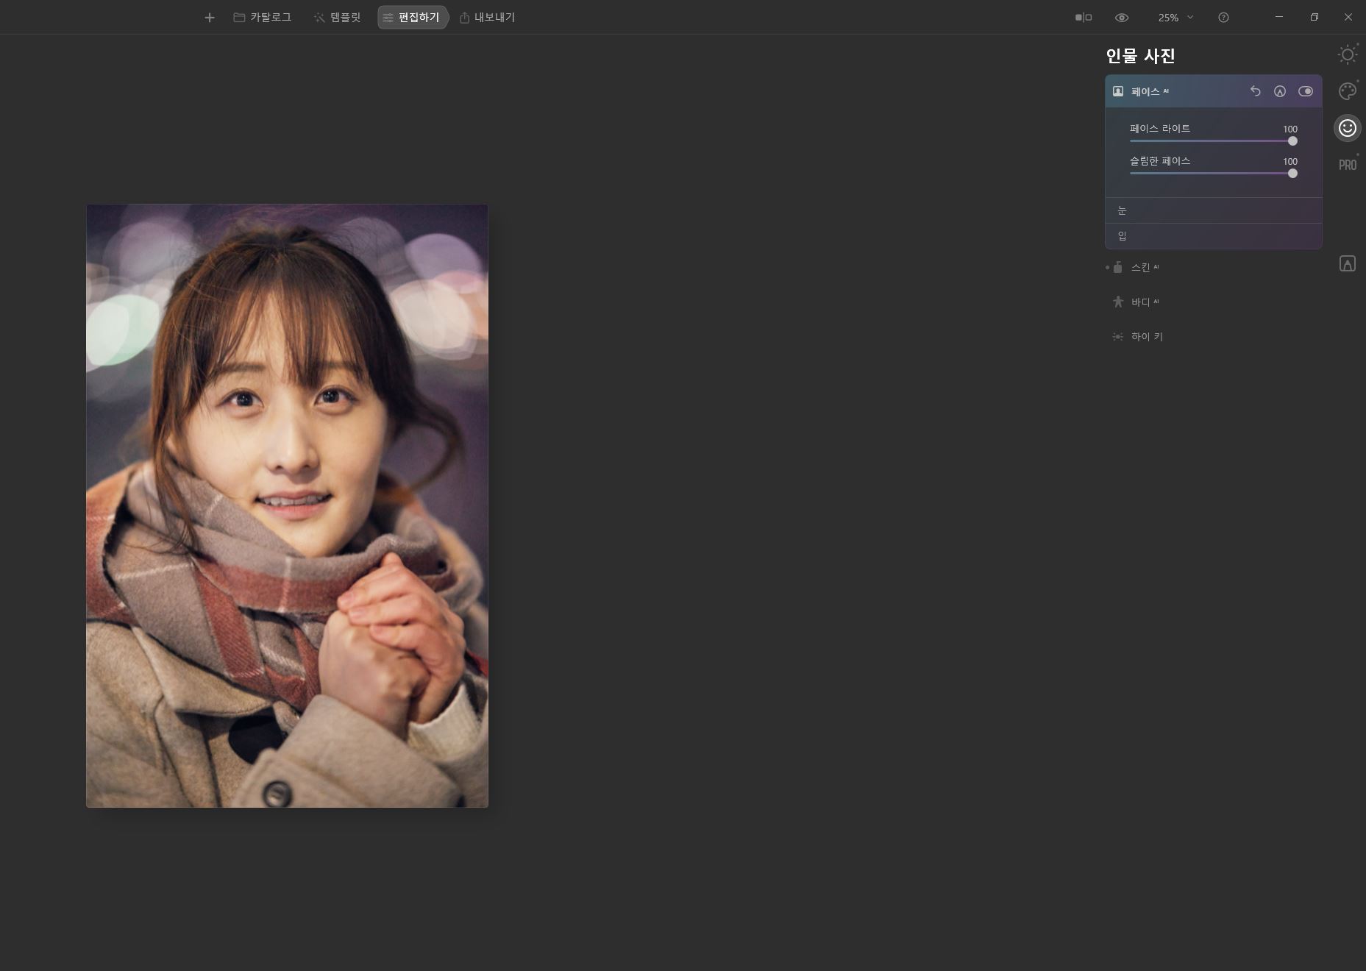Open the 내보내기 export tab

tap(487, 18)
